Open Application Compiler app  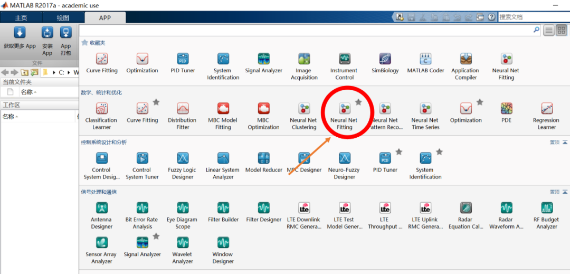tap(465, 67)
